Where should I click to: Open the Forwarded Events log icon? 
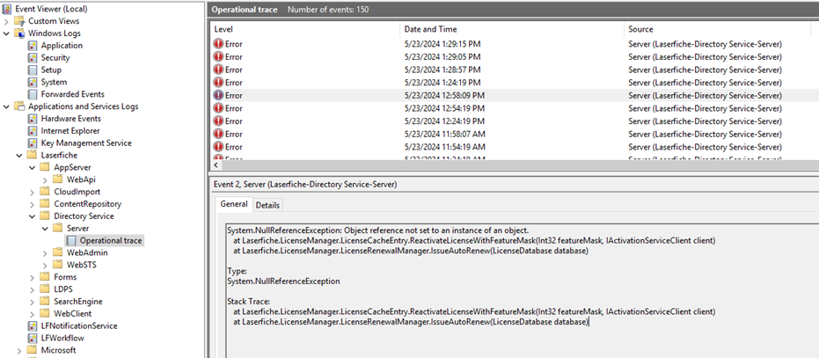(33, 94)
